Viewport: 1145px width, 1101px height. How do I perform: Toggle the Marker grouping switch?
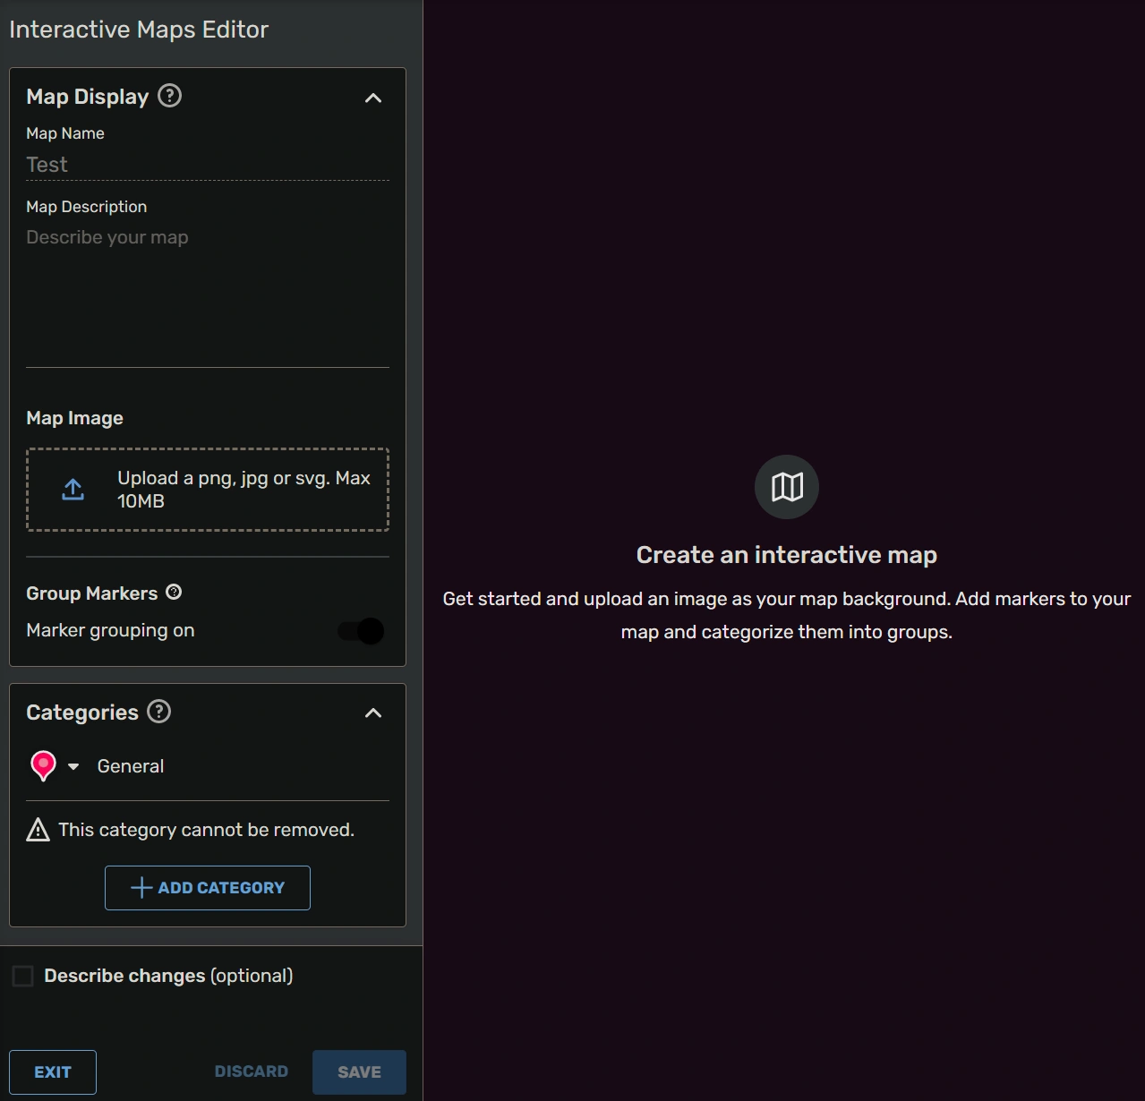362,631
